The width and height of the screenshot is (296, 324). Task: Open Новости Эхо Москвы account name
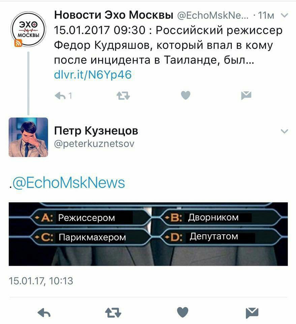[x=114, y=15]
